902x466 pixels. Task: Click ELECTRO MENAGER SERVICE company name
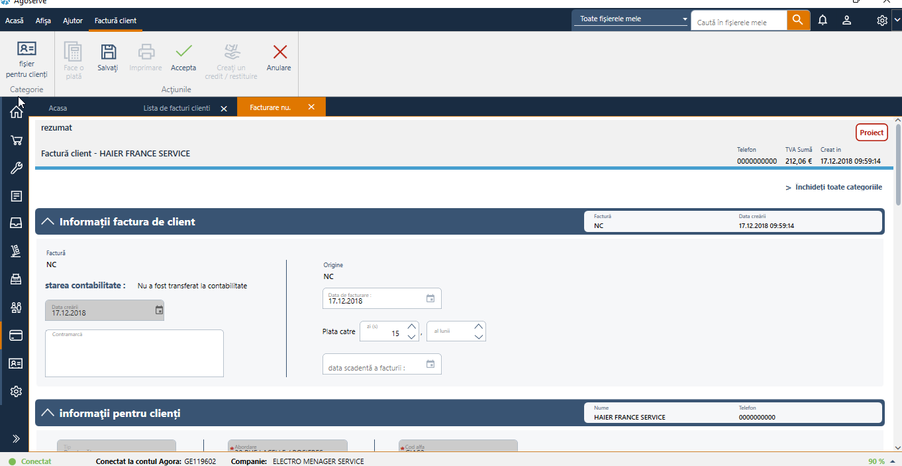318,461
